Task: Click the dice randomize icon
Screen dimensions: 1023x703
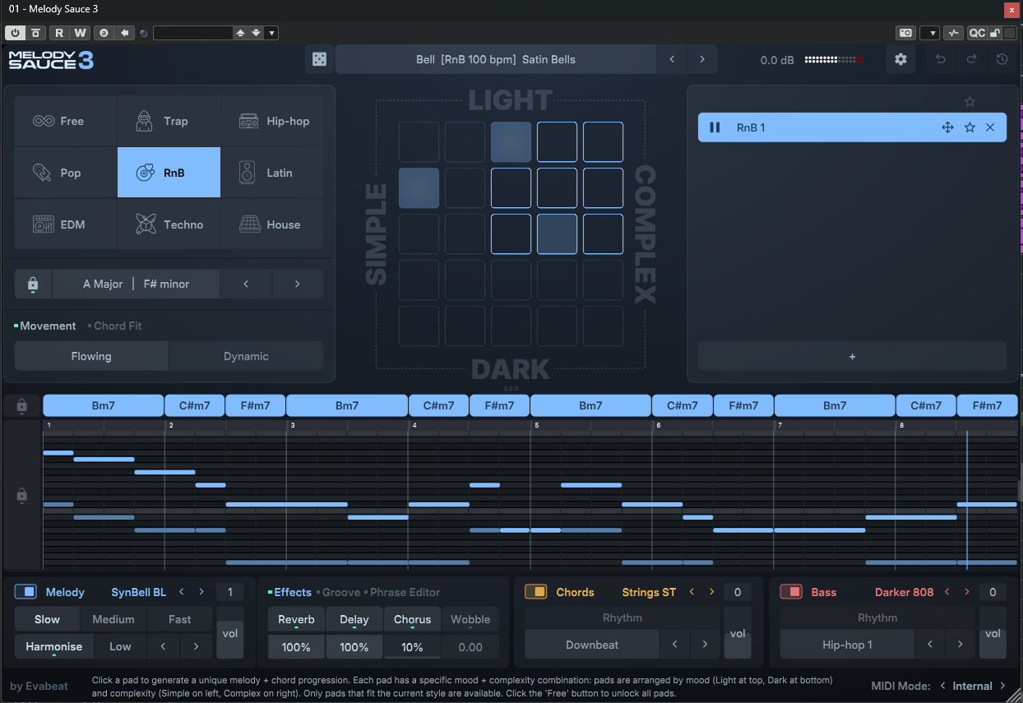Action: (x=319, y=59)
